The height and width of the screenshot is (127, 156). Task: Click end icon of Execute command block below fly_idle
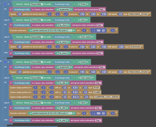click(x=116, y=112)
